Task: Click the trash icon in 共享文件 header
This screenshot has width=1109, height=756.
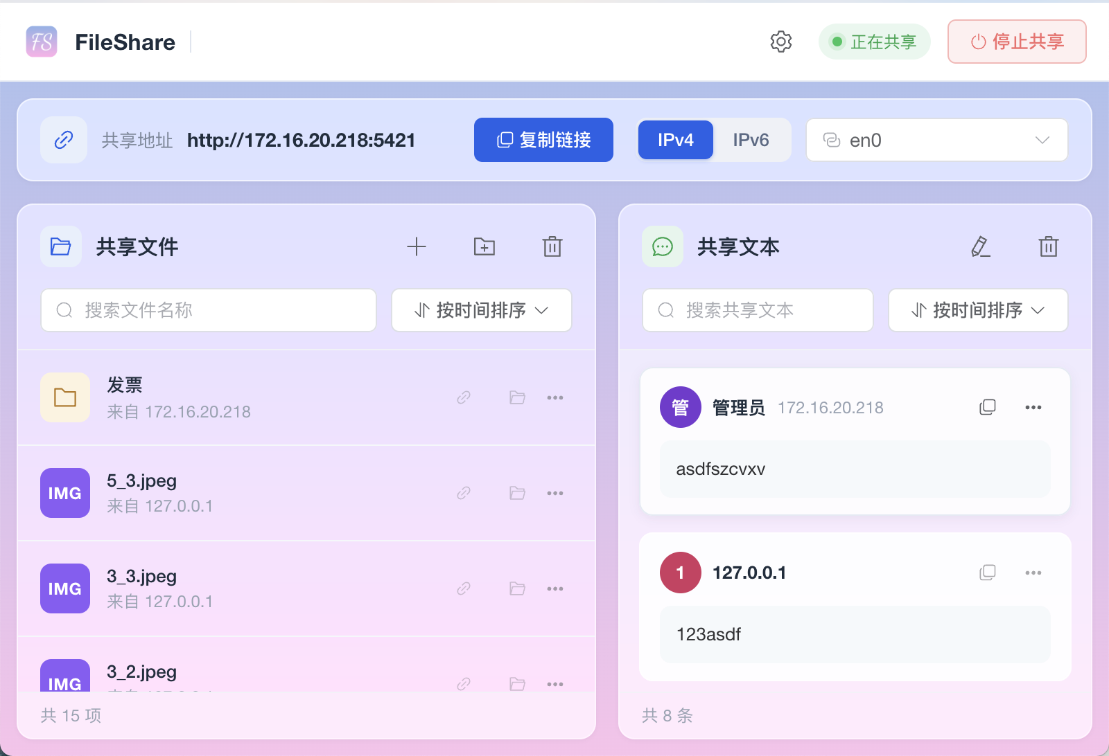Action: 552,246
